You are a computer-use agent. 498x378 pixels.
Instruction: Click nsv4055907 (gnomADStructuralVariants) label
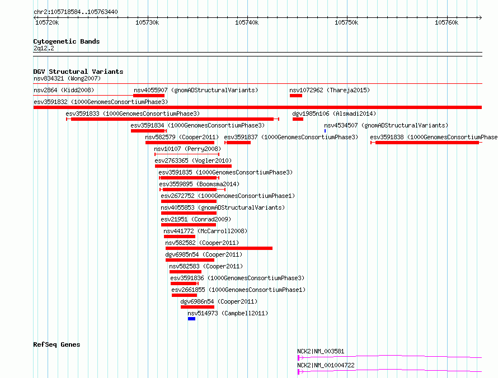[196, 90]
